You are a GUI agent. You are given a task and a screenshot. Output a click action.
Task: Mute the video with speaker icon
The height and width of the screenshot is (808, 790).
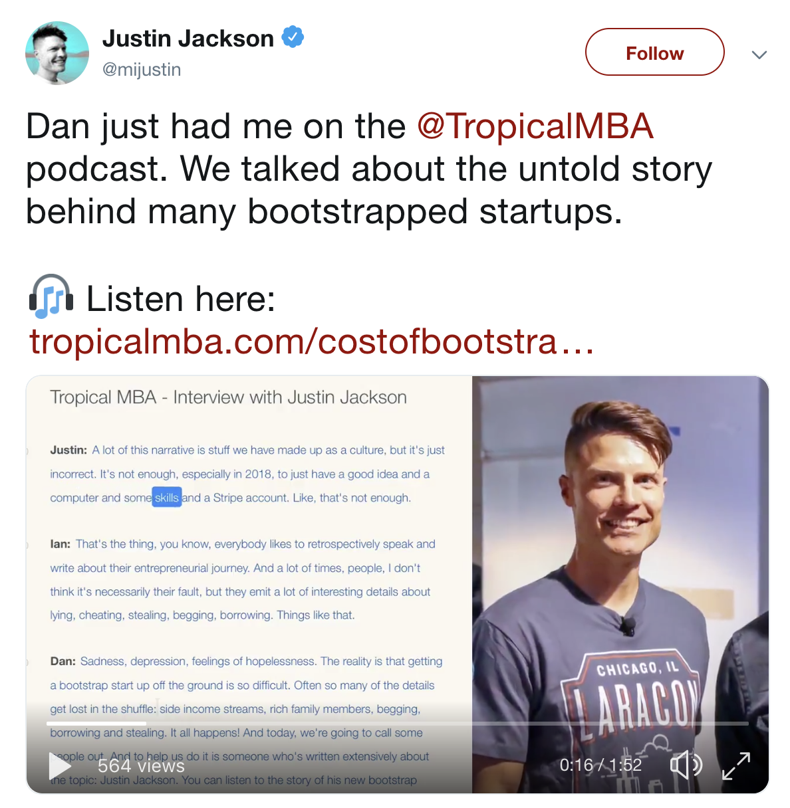(x=686, y=765)
